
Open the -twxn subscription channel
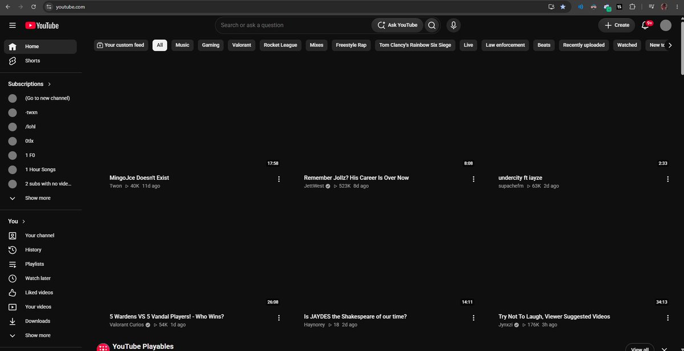40,113
